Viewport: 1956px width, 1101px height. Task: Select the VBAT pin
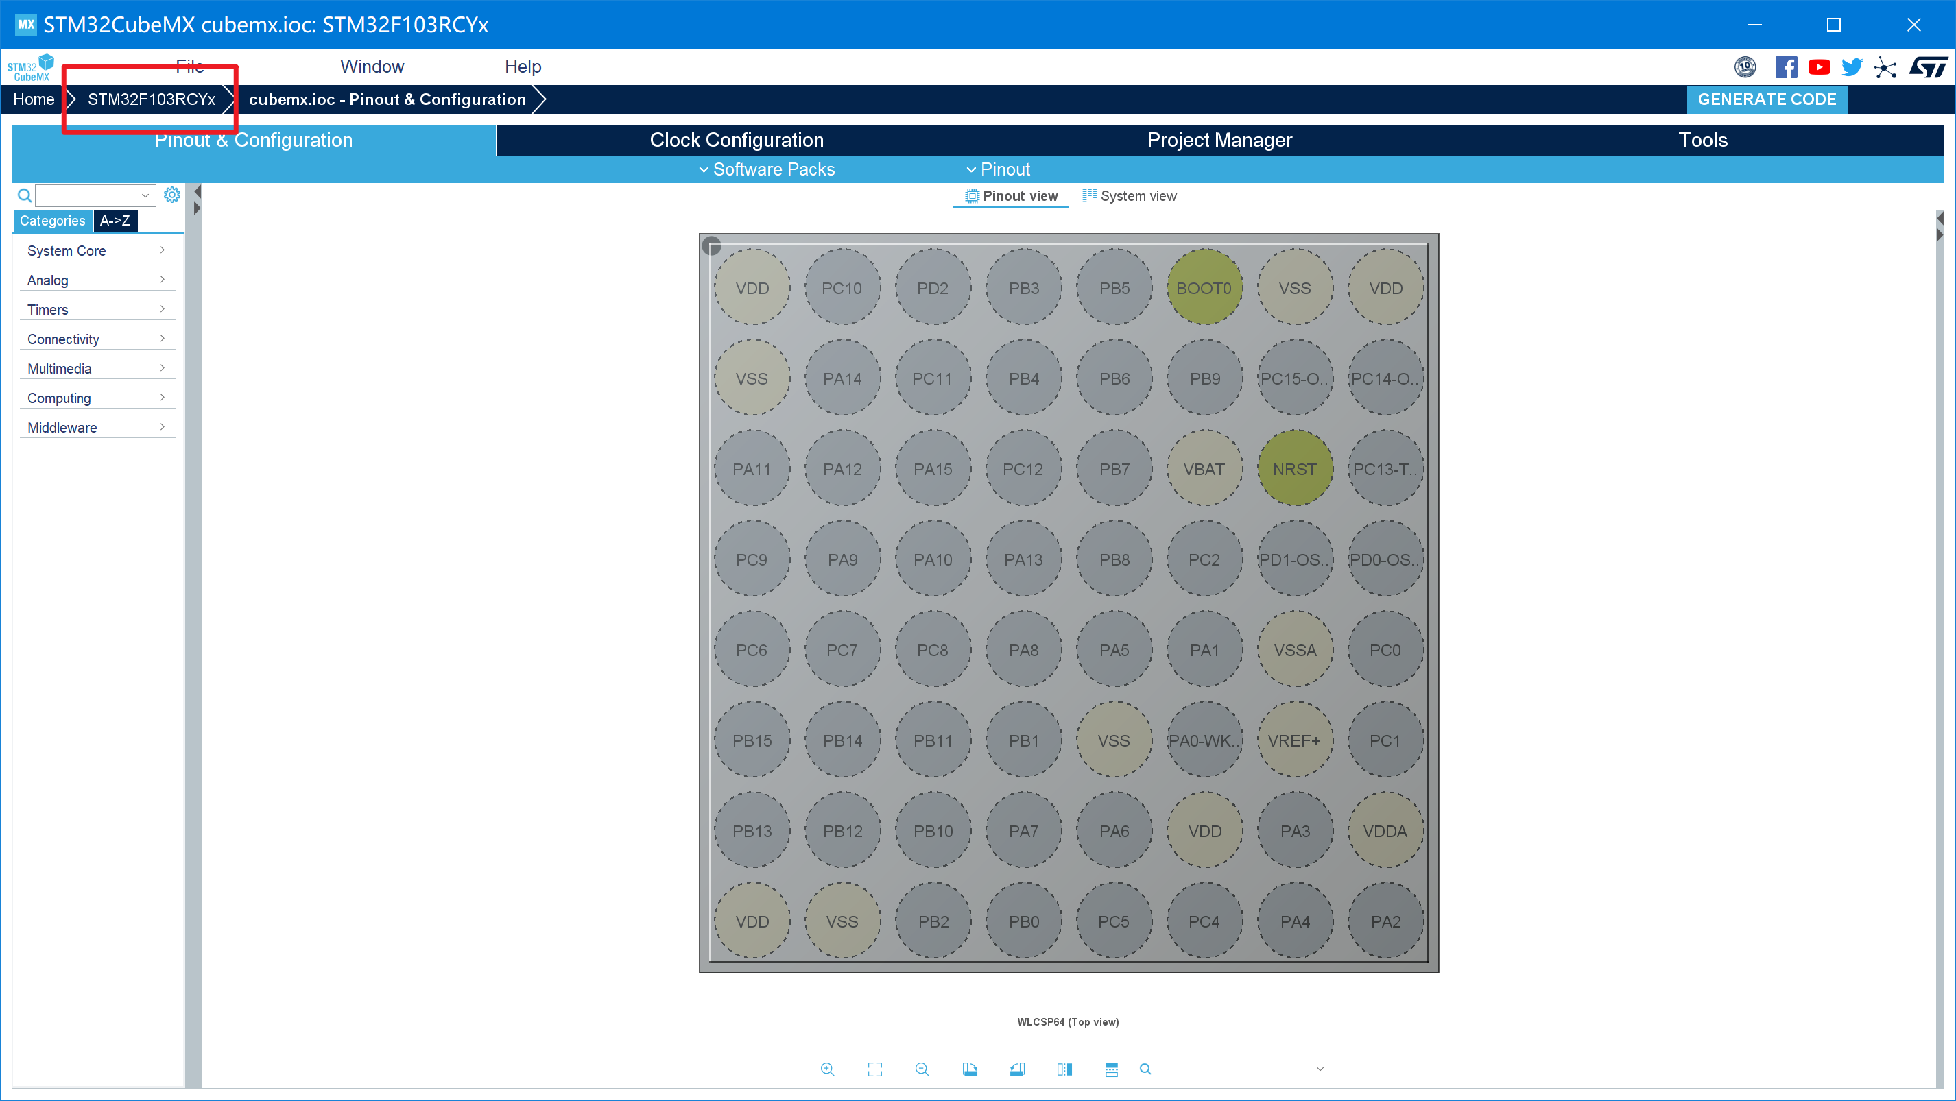point(1204,469)
